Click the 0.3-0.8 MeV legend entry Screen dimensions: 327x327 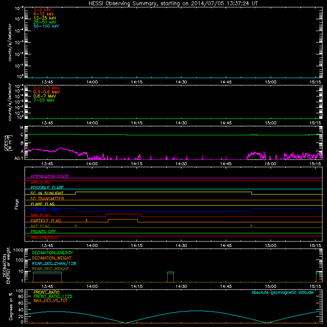[x=47, y=92]
